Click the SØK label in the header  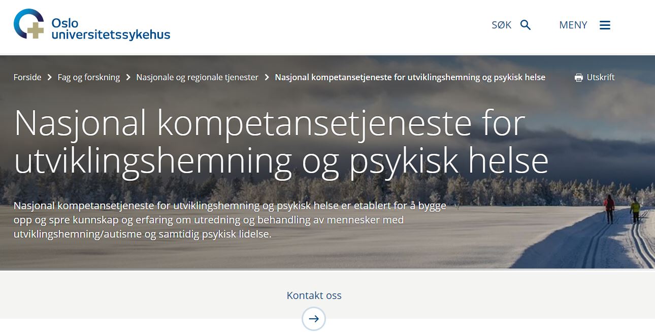(x=502, y=25)
